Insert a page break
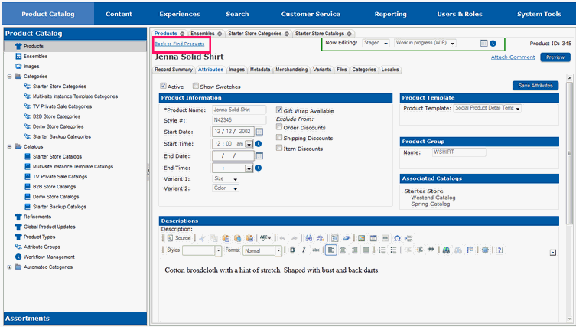The image size is (576, 327). point(408,238)
